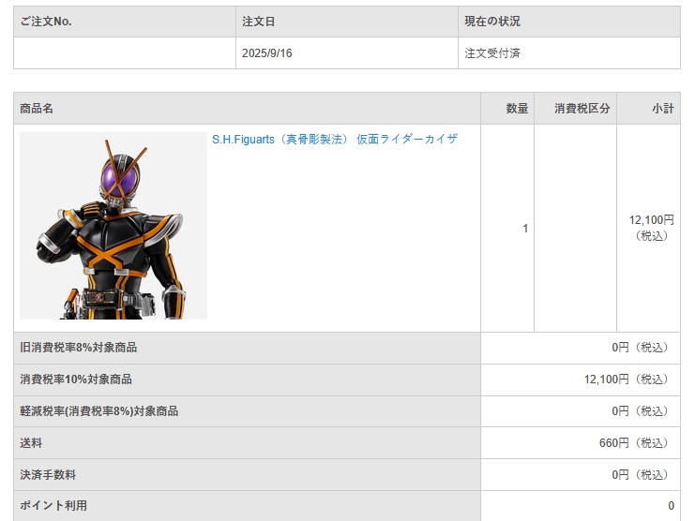Open the S.H.Figuarts 仮面ライダーカイザ product link

[x=335, y=139]
